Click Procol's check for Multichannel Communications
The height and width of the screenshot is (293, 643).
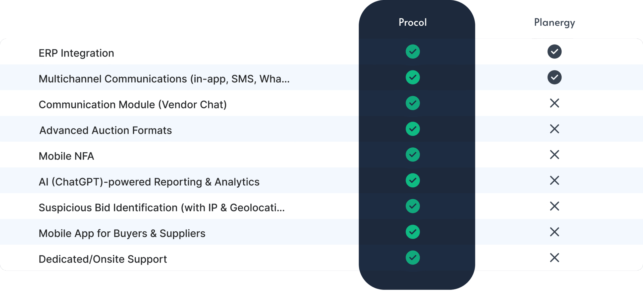point(412,77)
